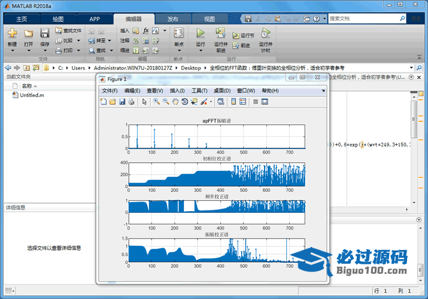Switch to the 绘图 (Plots) tab
This screenshot has width=428, height=299.
point(58,19)
